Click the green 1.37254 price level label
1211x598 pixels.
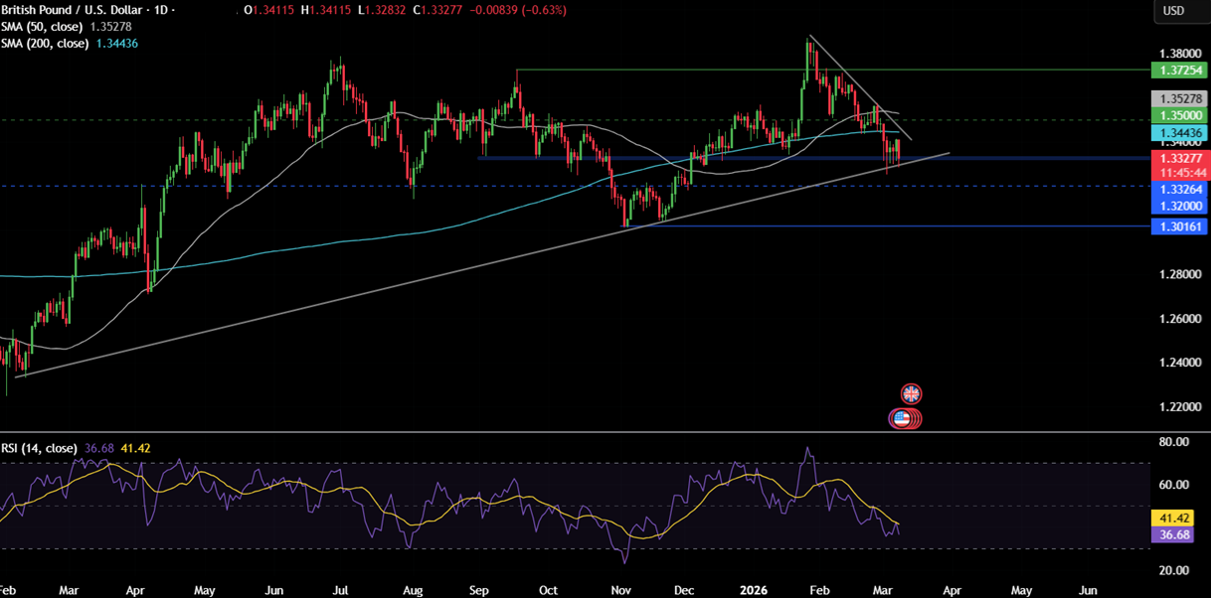click(1177, 71)
